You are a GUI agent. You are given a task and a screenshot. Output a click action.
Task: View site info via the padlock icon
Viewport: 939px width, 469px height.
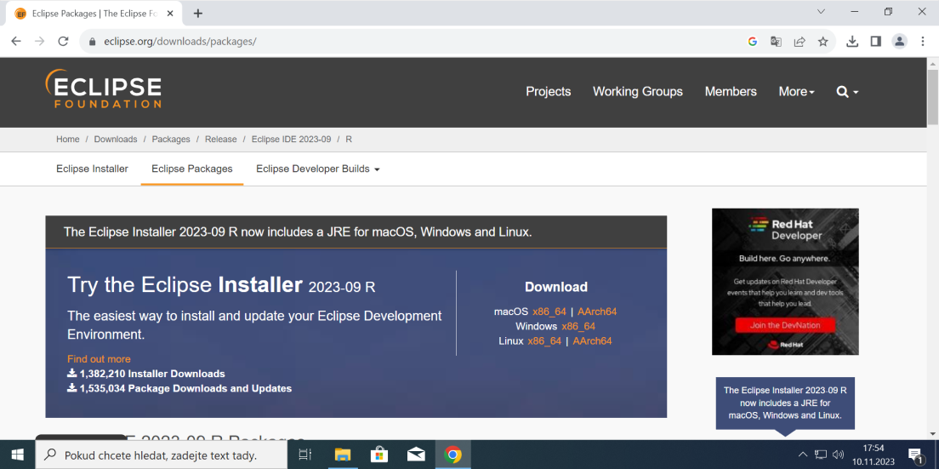pyautogui.click(x=92, y=42)
